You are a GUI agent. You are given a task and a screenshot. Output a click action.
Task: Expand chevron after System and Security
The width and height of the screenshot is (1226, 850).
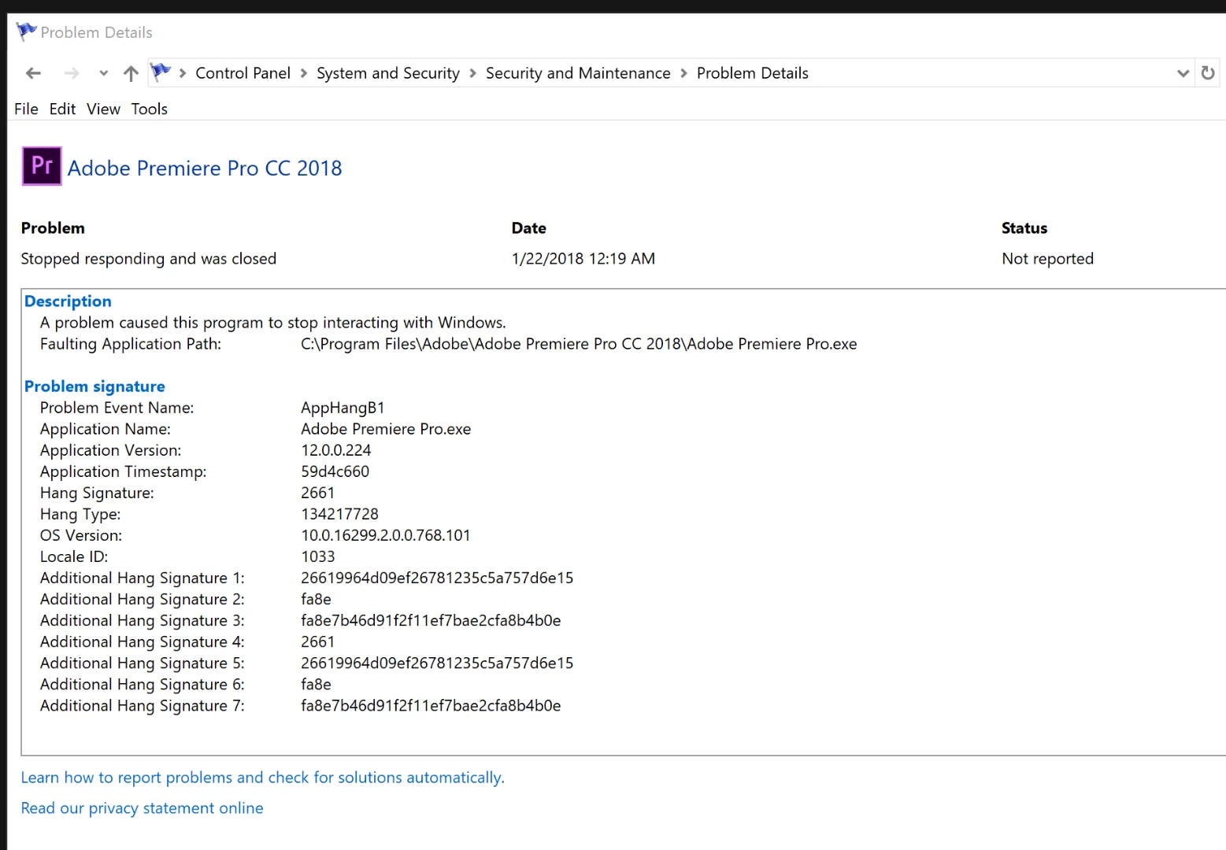click(x=472, y=73)
